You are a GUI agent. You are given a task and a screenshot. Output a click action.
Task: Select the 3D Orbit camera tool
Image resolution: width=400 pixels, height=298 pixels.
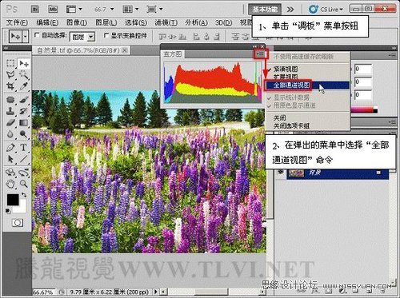[x=24, y=173]
